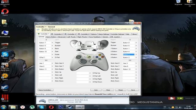Select the 'user' folder on the desktop
196x110 pixels.
[5, 23]
